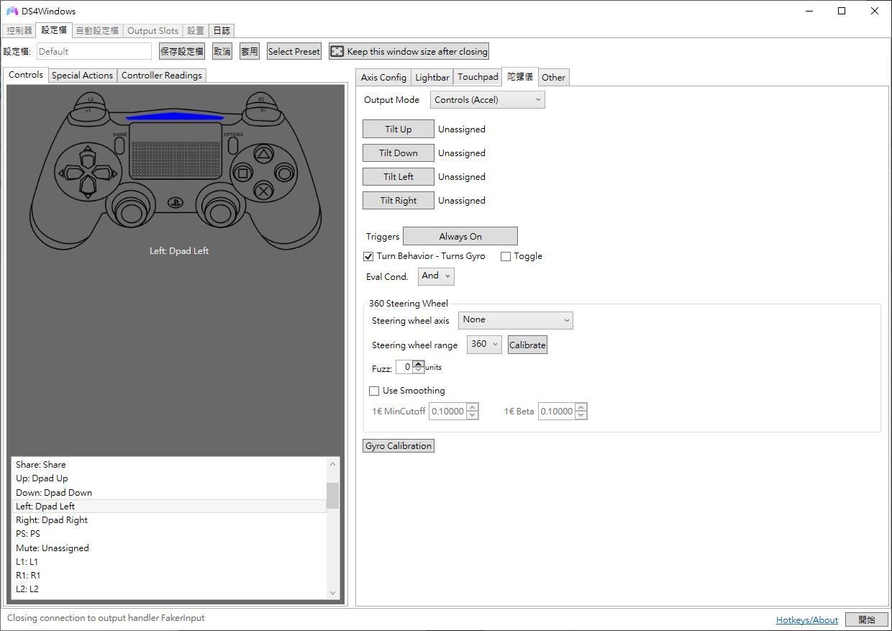Image resolution: width=892 pixels, height=631 pixels.
Task: Click the 取消 button
Action: [222, 51]
